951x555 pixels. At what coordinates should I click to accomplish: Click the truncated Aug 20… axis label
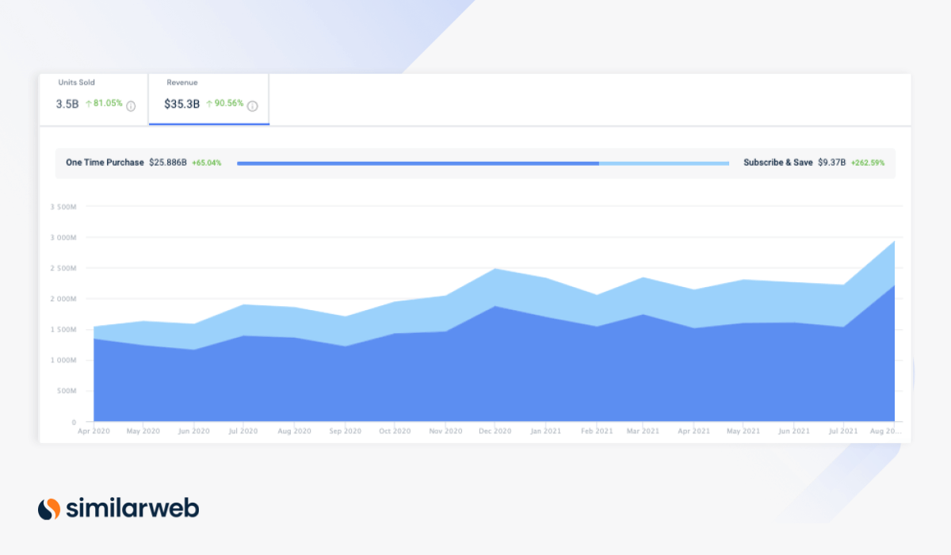884,431
